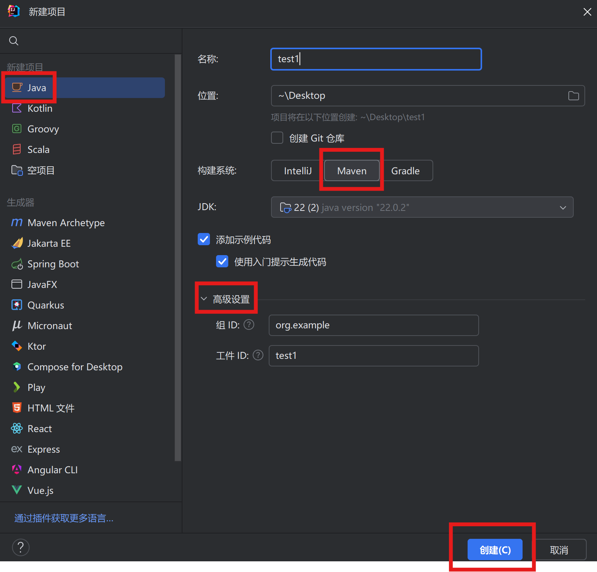
Task: Click the Vue.js V icon
Action: tap(17, 490)
